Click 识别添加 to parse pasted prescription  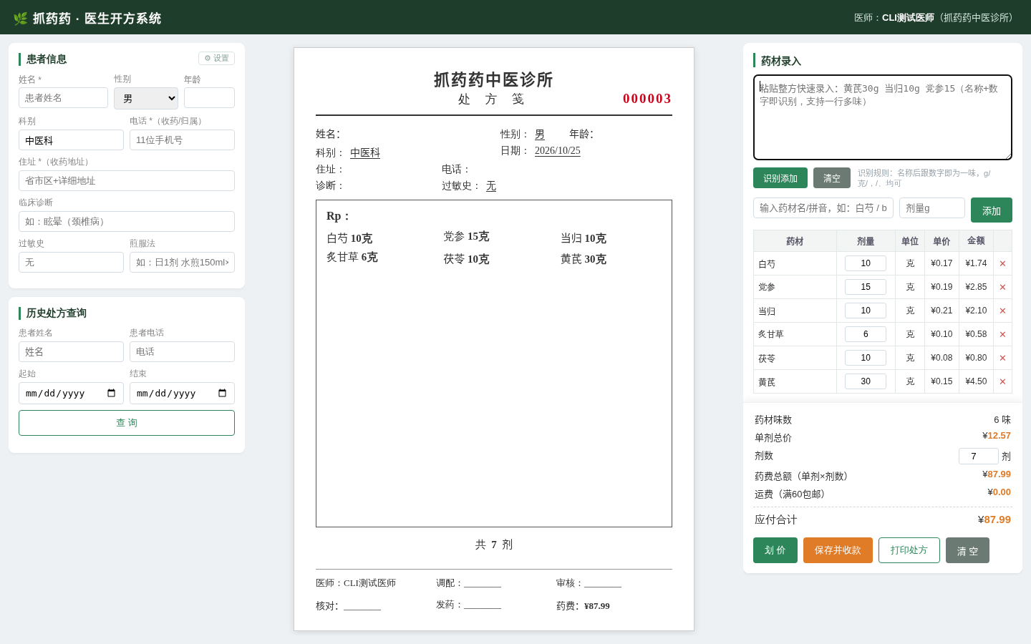pyautogui.click(x=780, y=178)
